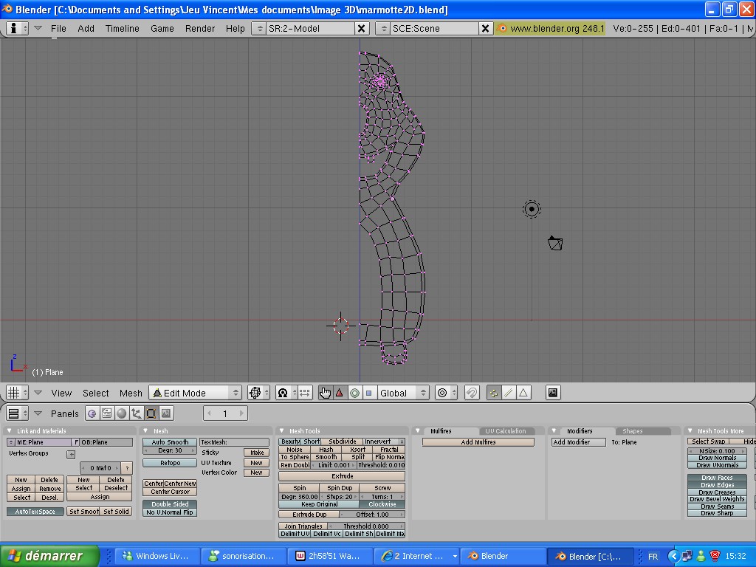The width and height of the screenshot is (756, 567).
Task: Select the Editing context panel icon
Action: coord(151,413)
